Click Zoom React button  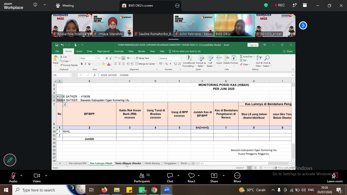191,178
